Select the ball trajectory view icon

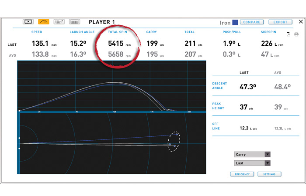(44, 21)
